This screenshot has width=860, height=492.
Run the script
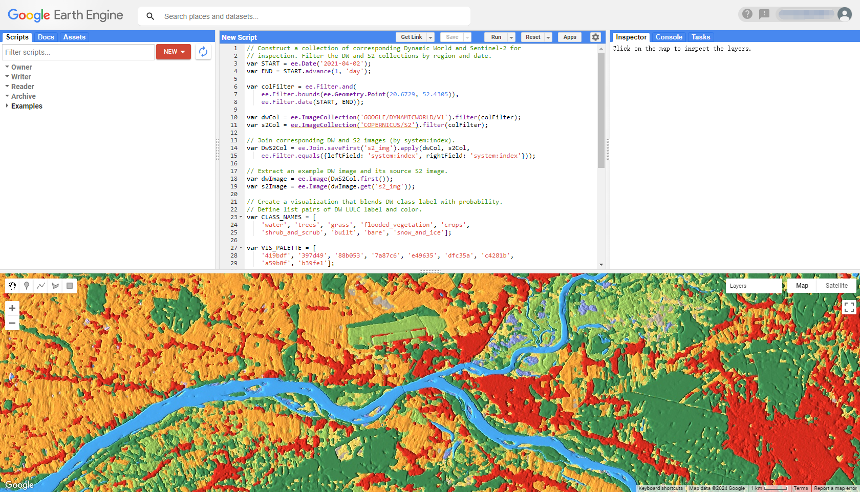496,37
